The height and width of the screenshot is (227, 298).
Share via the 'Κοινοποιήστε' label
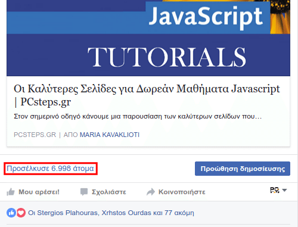click(182, 192)
